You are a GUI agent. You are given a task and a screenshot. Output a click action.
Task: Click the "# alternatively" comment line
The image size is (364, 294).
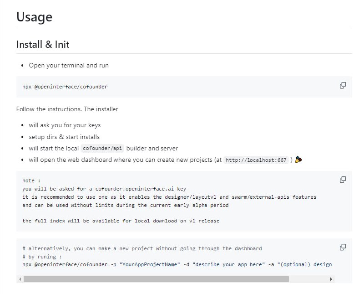142,248
